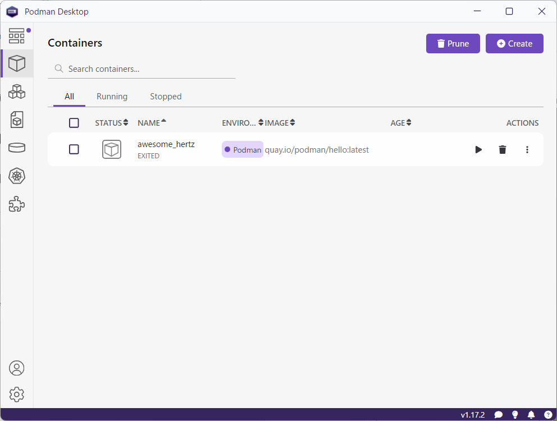557x421 pixels.
Task: Click the Prune button
Action: point(453,44)
